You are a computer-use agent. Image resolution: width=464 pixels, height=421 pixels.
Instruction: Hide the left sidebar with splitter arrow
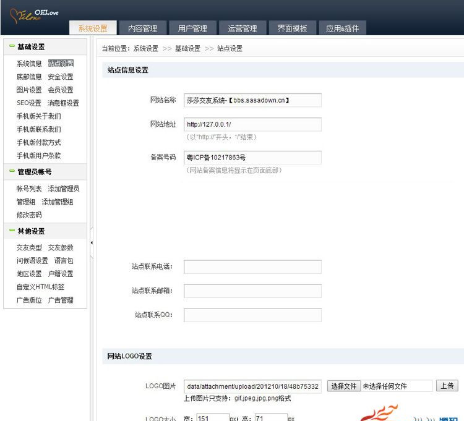(92, 243)
